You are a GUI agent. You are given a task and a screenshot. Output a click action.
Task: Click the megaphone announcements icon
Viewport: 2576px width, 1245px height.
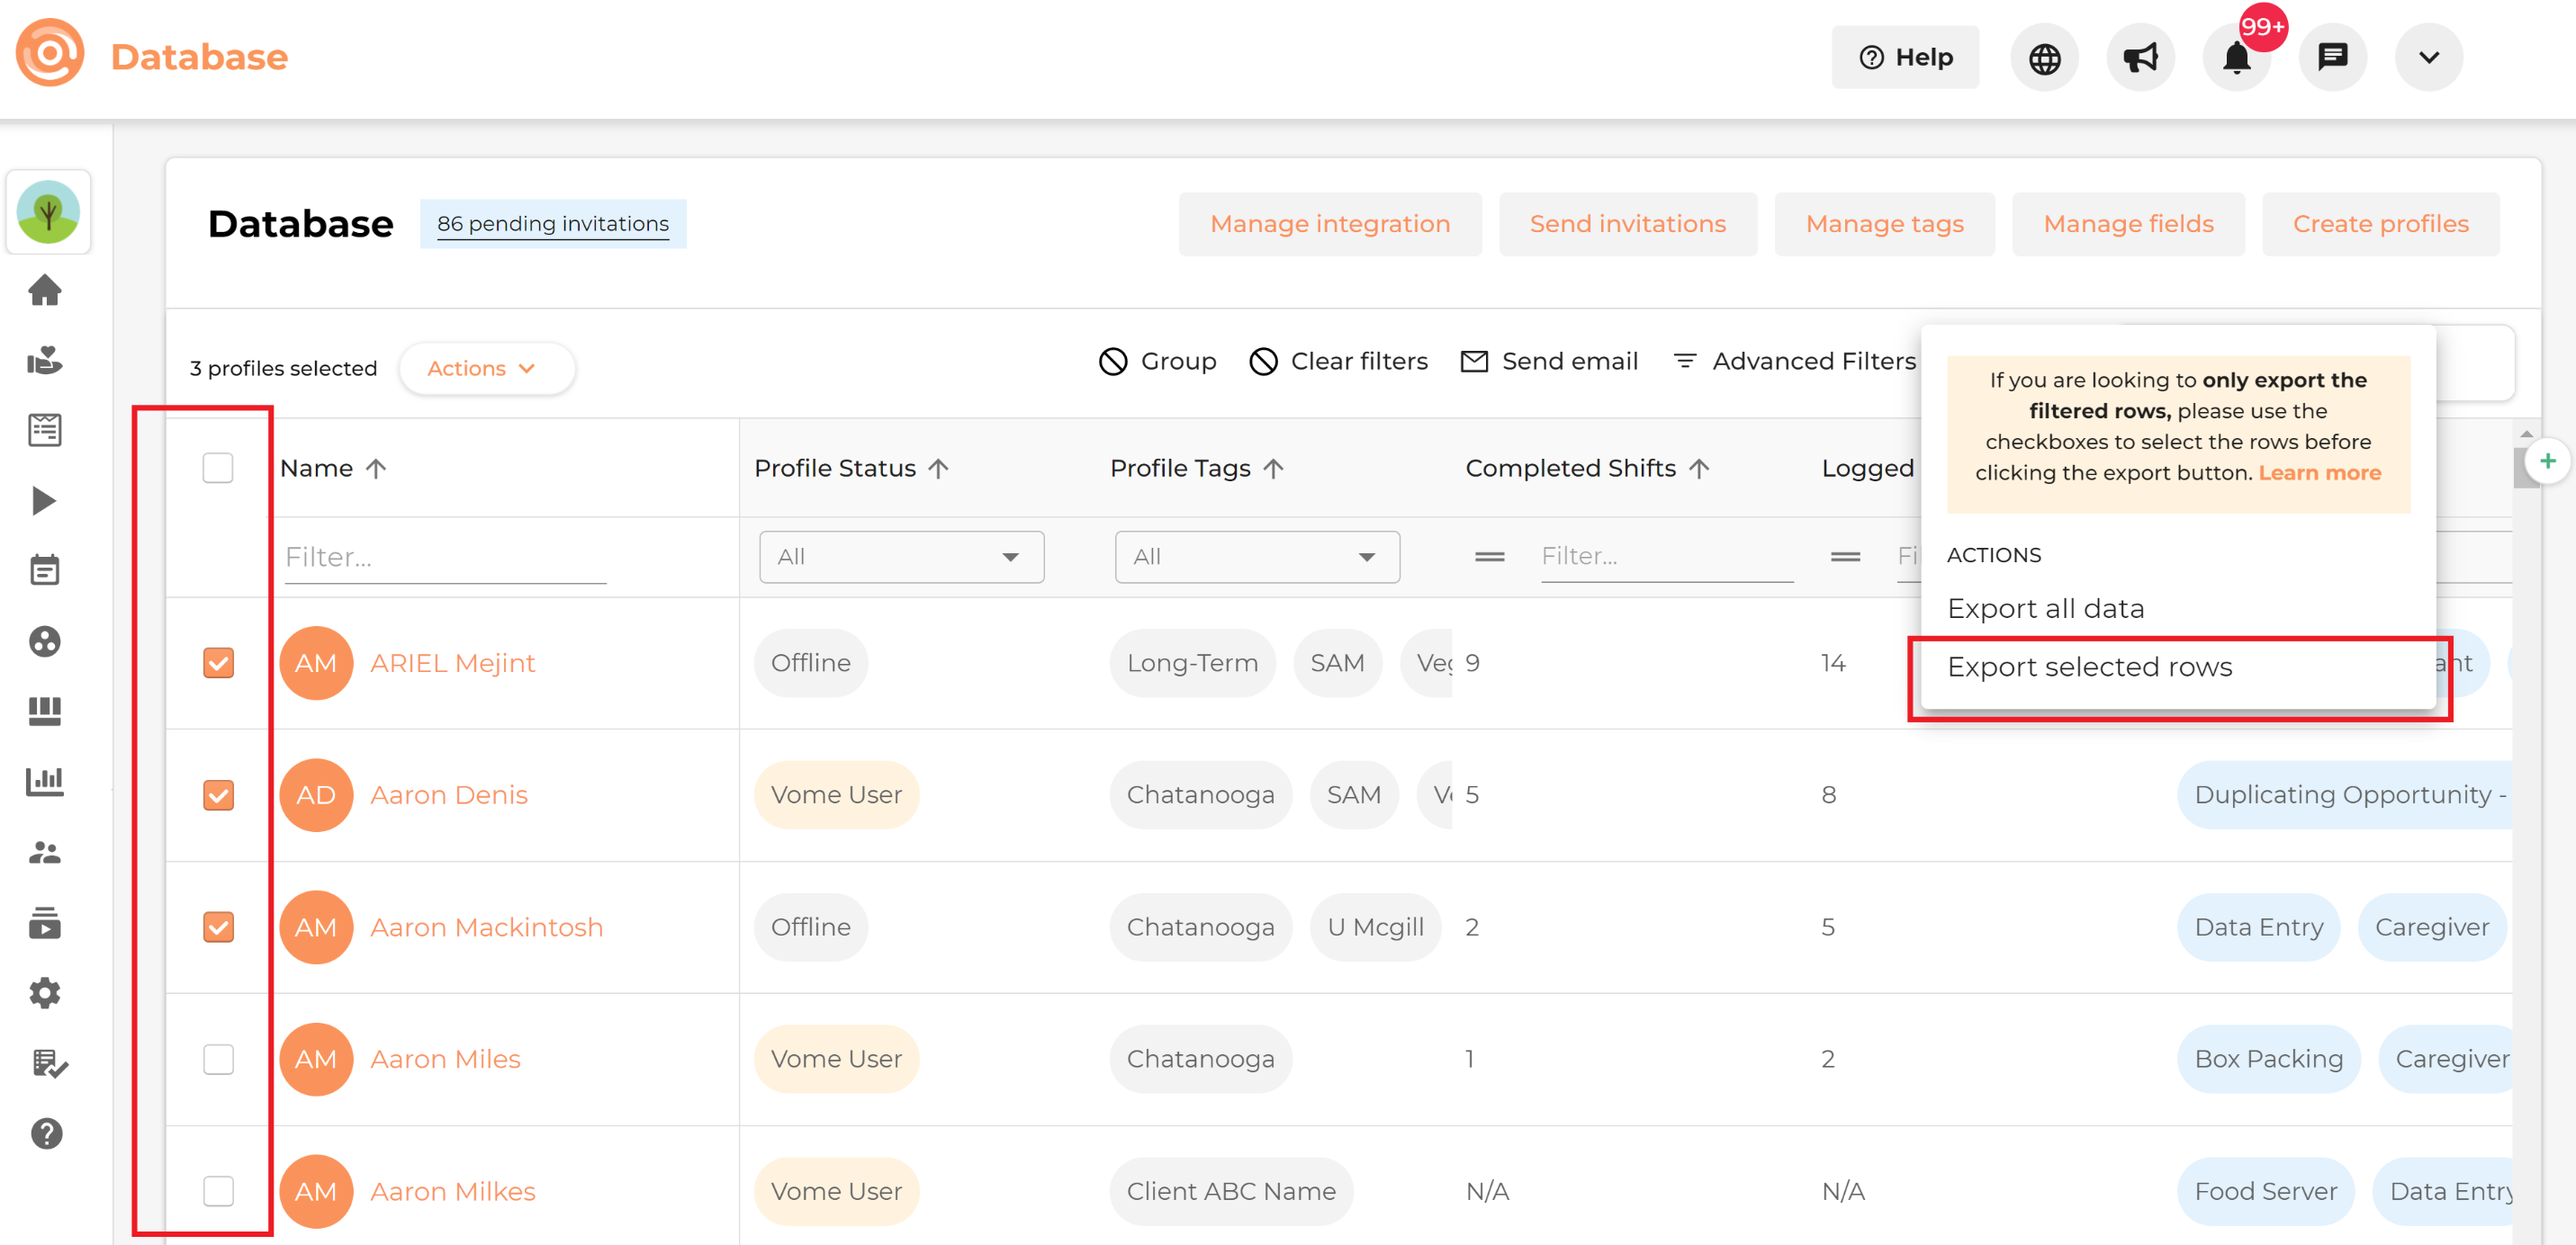tap(2140, 58)
